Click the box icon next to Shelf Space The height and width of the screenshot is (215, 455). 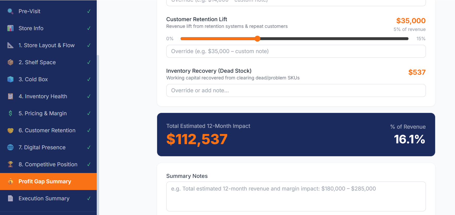(x=10, y=62)
